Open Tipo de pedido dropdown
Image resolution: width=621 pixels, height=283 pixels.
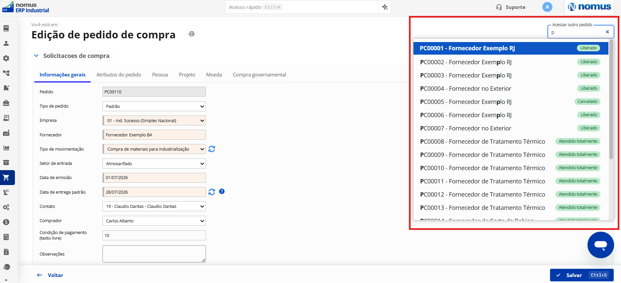point(154,106)
